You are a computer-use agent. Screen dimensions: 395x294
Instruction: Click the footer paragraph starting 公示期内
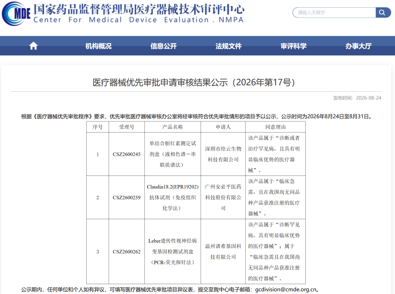pos(170,290)
